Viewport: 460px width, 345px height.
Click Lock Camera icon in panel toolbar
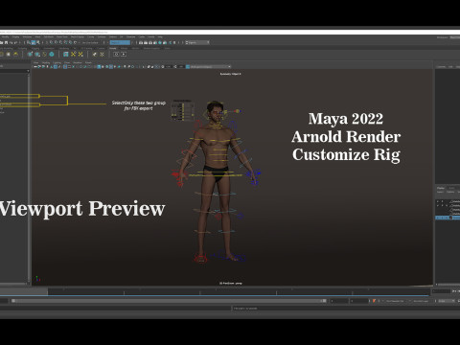[x=39, y=66]
